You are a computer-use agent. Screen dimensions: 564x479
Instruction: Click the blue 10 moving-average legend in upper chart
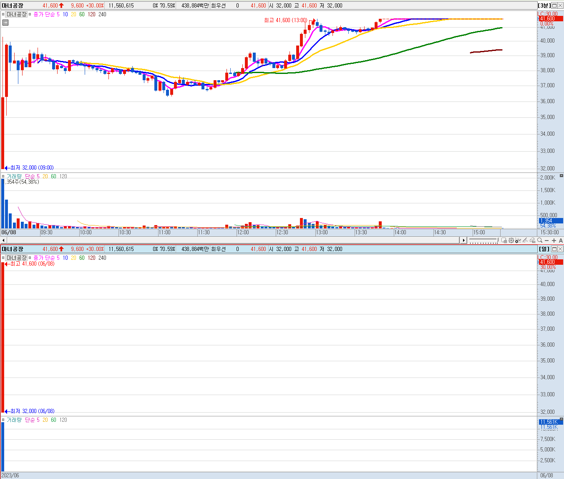tap(65, 14)
